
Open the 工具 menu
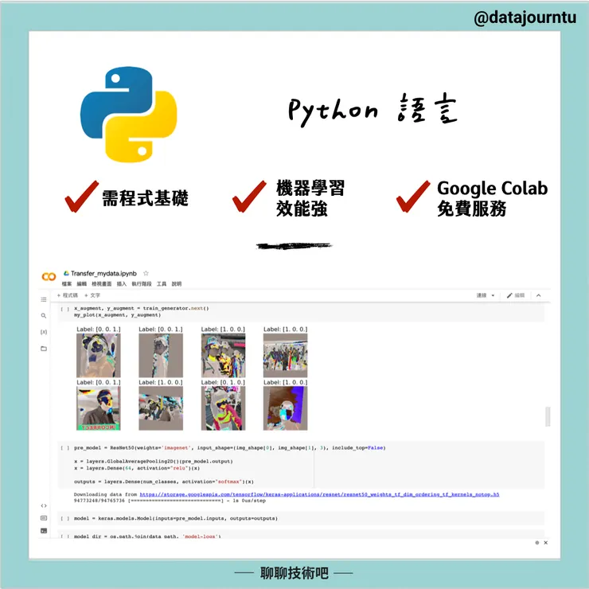[162, 283]
